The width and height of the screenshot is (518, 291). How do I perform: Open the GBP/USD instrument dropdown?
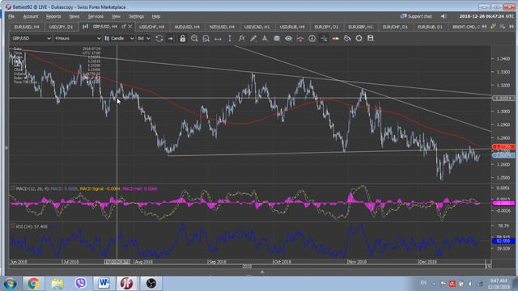(31, 38)
